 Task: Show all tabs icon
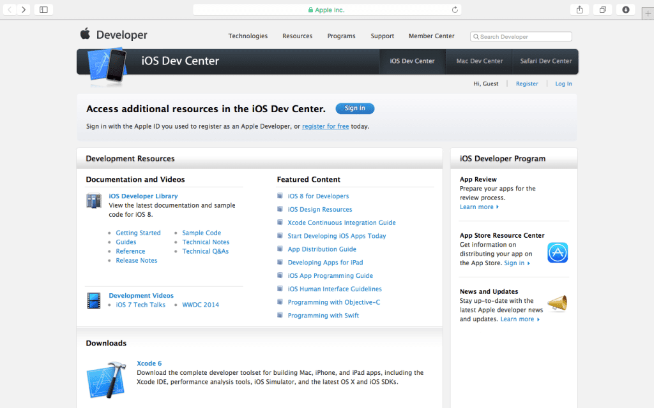(603, 10)
